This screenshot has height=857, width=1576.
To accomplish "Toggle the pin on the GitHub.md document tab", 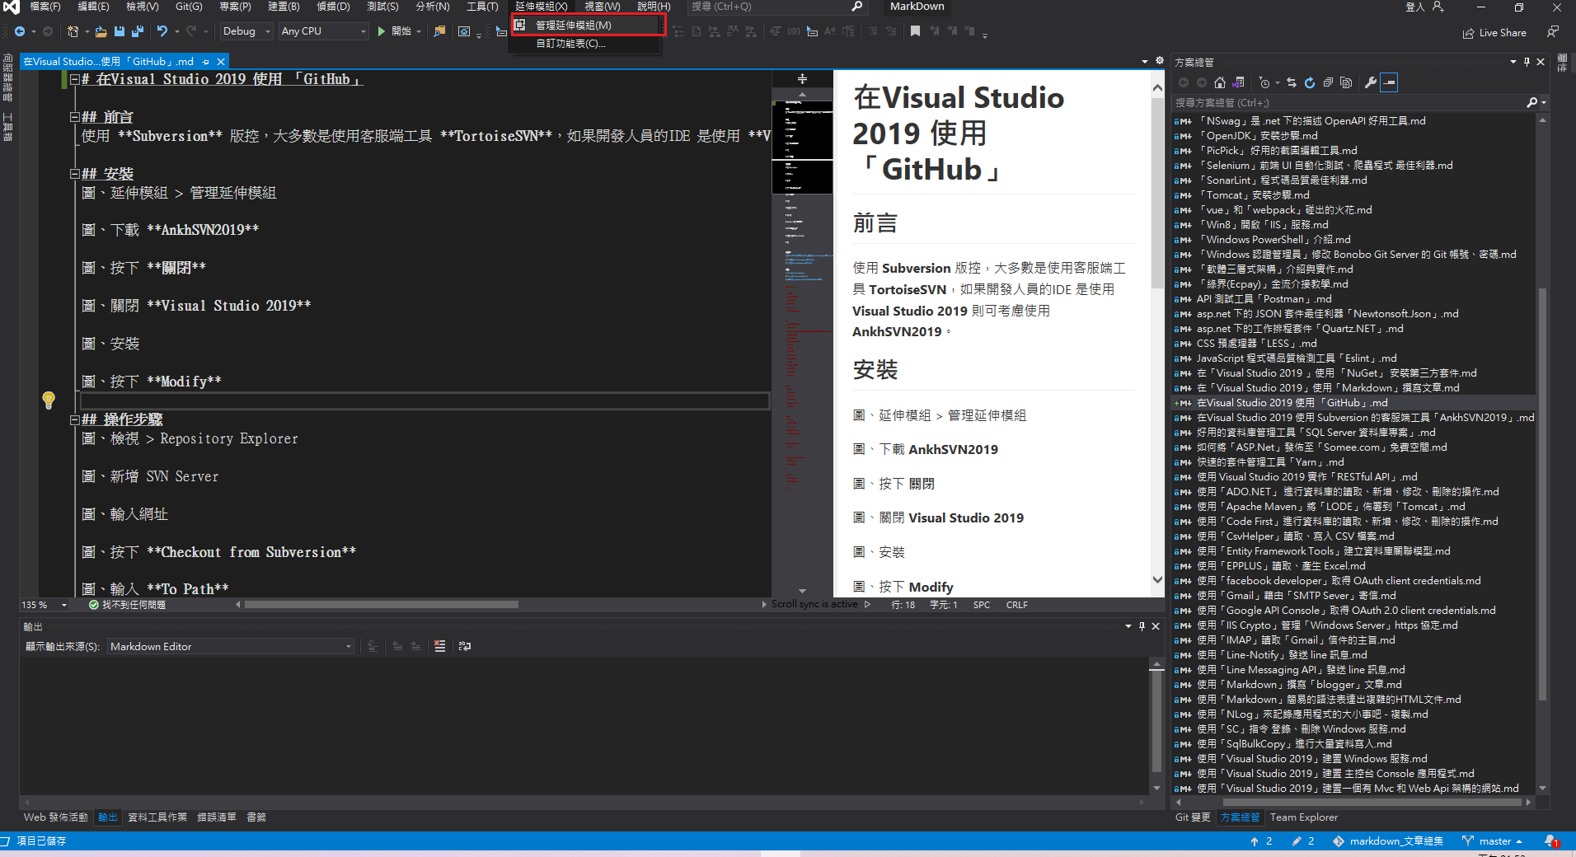I will [206, 62].
